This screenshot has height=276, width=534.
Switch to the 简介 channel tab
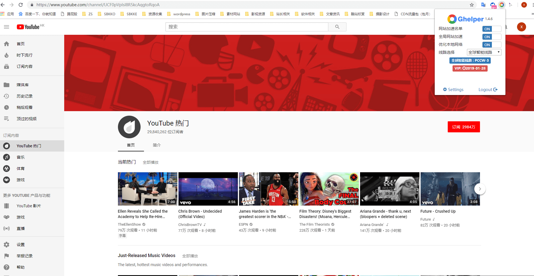[x=157, y=145]
